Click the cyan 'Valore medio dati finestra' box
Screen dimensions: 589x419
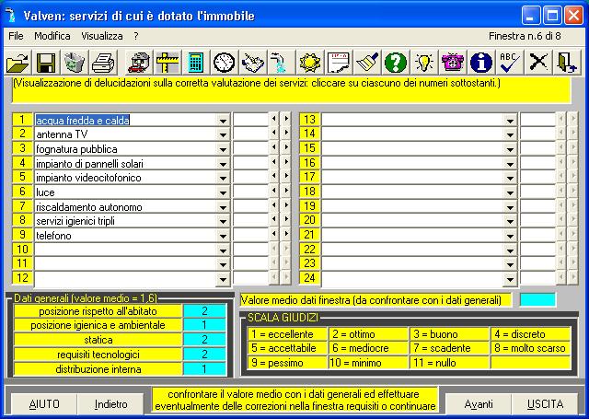pos(537,299)
